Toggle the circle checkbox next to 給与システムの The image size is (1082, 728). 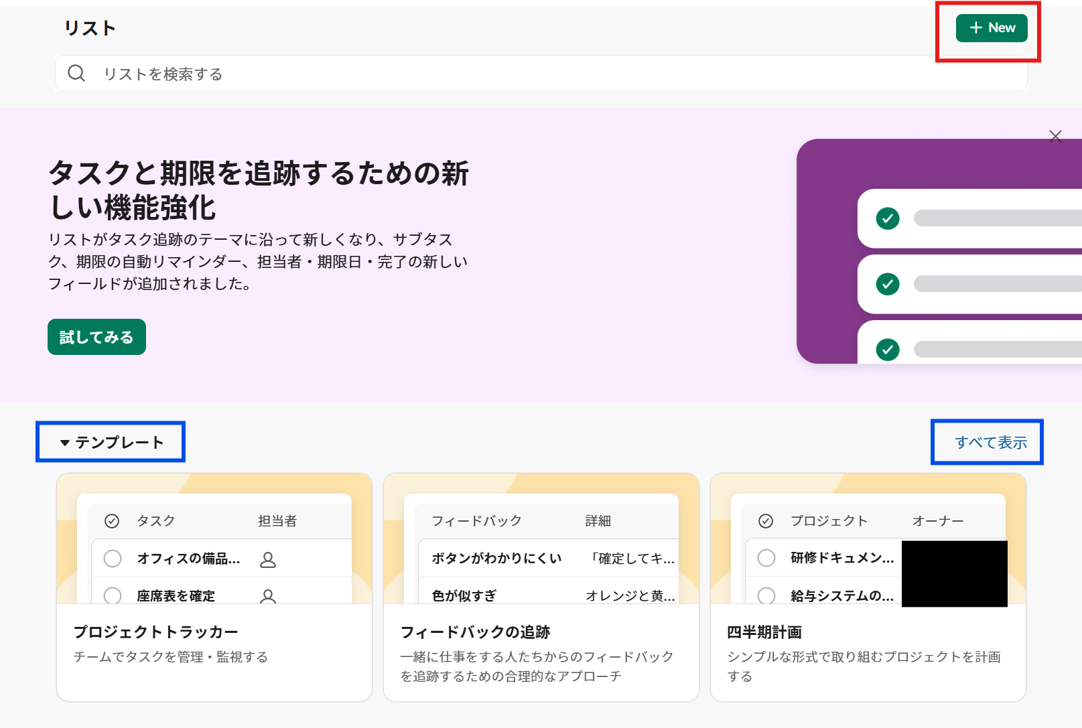[x=766, y=595]
